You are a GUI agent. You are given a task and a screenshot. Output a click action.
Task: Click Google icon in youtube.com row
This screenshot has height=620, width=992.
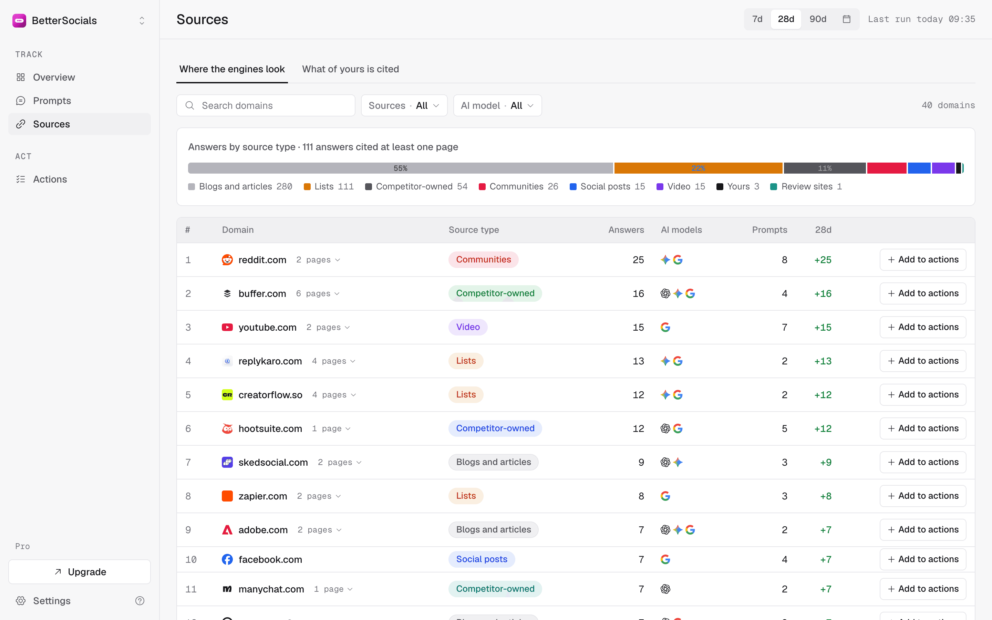click(x=665, y=327)
